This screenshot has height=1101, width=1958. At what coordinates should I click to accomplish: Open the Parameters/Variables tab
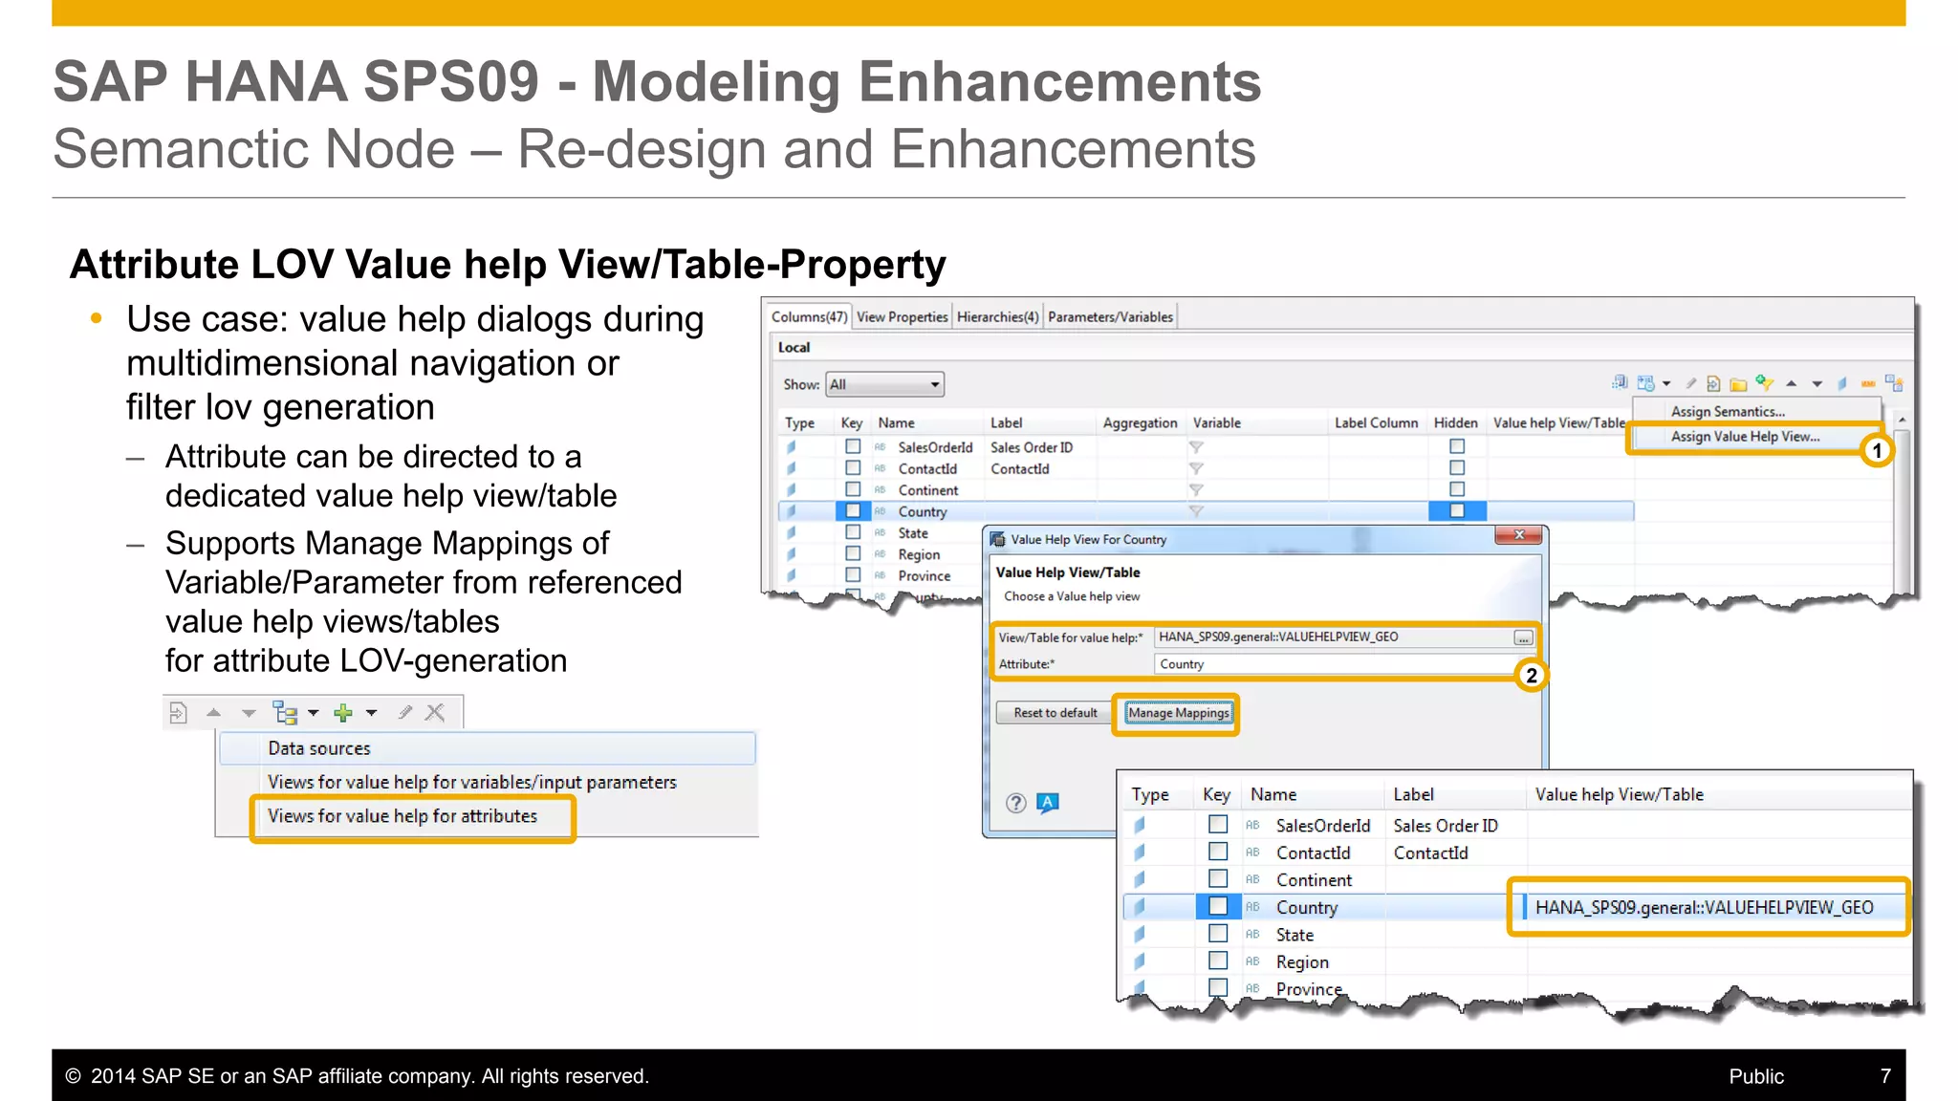pyautogui.click(x=1110, y=317)
